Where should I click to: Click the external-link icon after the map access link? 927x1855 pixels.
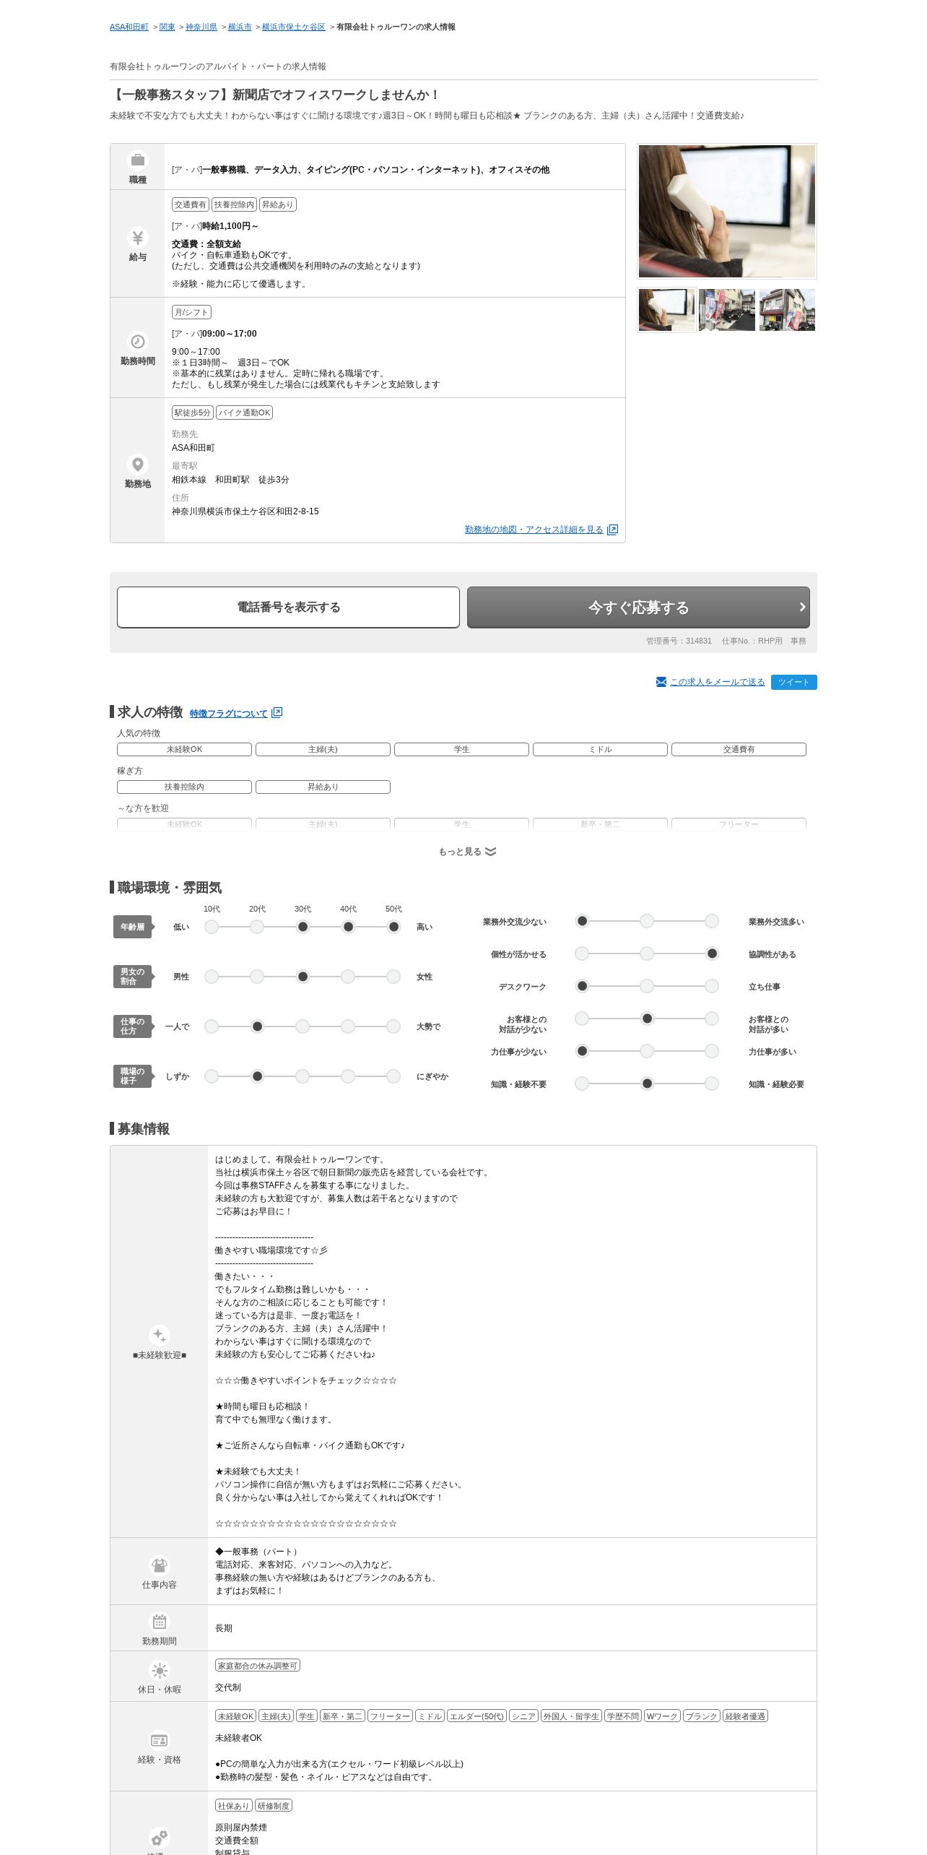[612, 529]
